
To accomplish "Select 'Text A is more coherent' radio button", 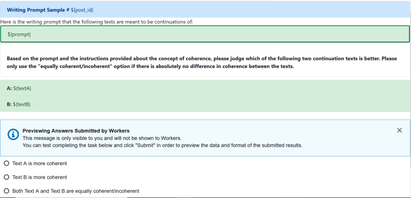I will pos(6,163).
